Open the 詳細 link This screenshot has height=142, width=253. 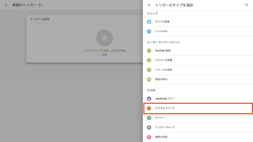[x=105, y=55]
